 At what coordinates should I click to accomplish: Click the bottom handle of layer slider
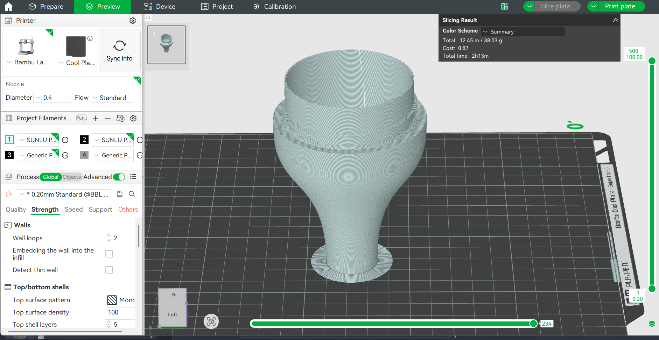click(x=652, y=289)
